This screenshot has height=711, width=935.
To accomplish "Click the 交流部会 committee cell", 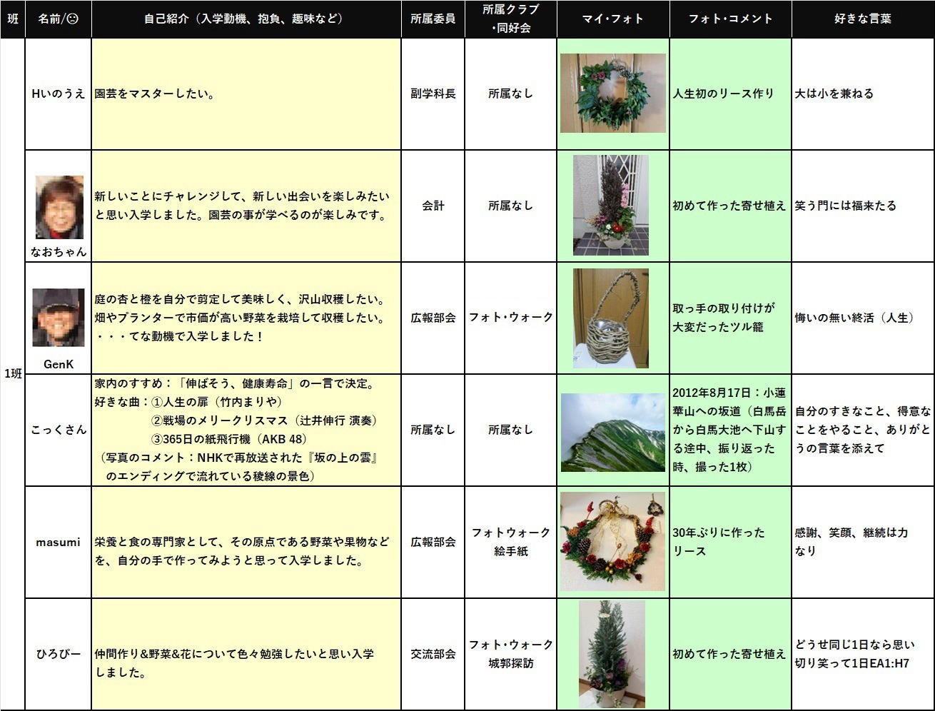I will pyautogui.click(x=433, y=654).
